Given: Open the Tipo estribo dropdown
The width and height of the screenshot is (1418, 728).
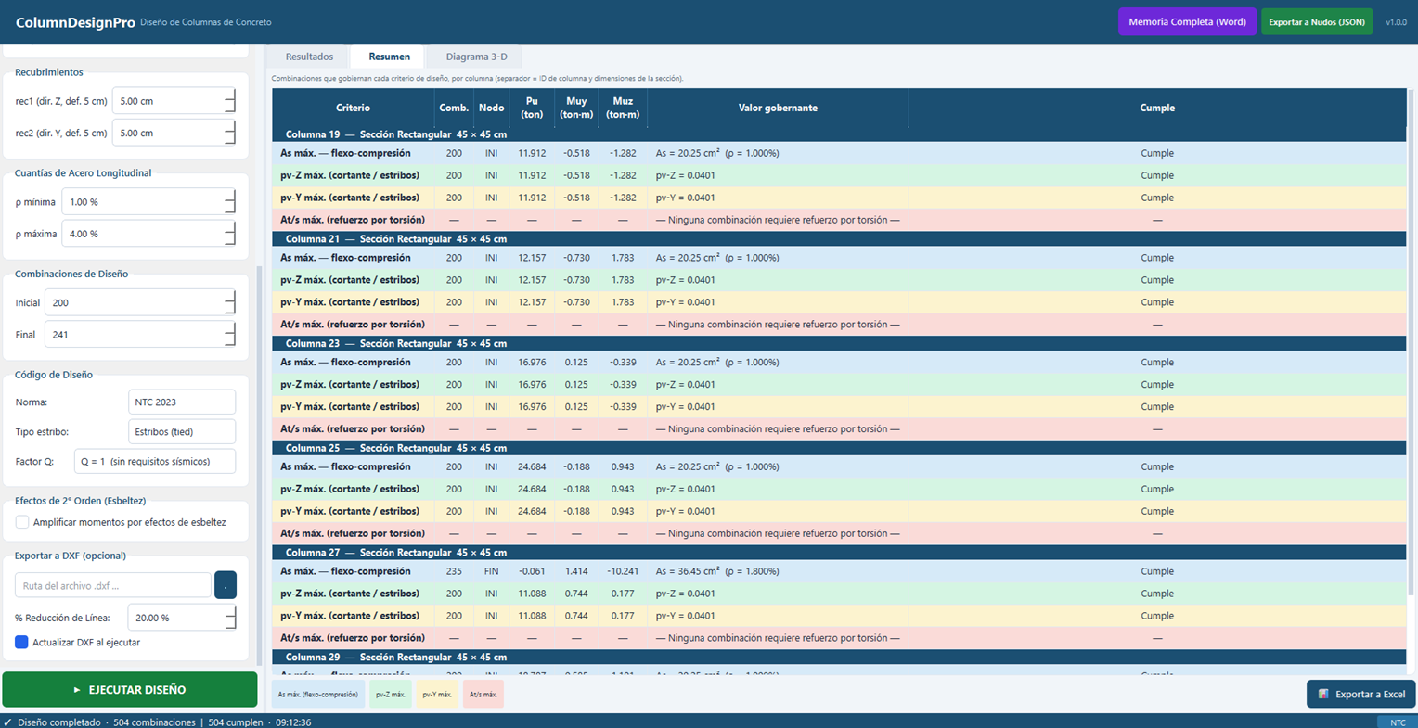Looking at the screenshot, I should pos(182,432).
